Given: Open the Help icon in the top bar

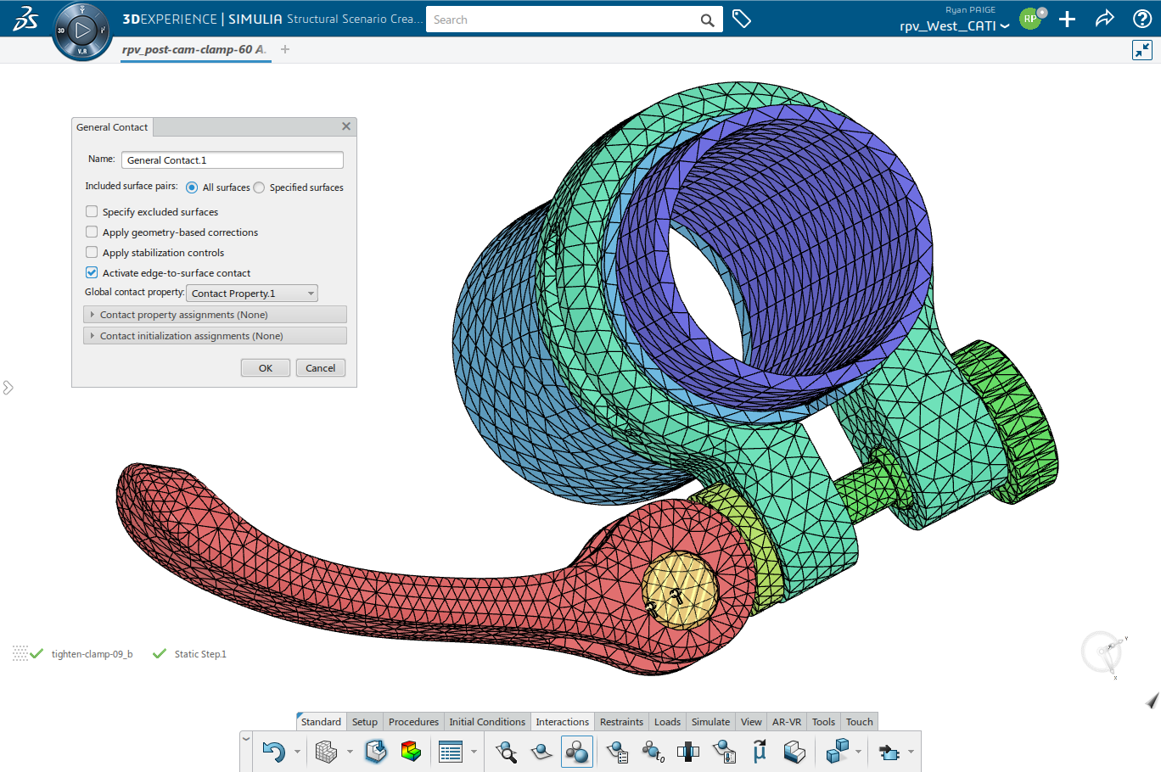Looking at the screenshot, I should point(1142,18).
